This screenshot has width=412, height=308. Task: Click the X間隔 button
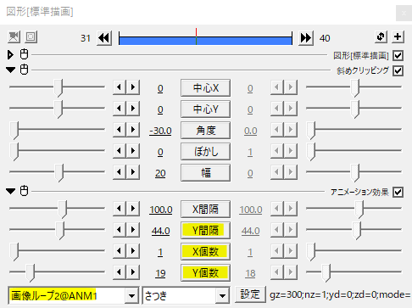pos(205,209)
